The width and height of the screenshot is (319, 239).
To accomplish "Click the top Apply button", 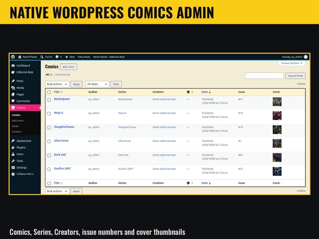I will coord(76,84).
